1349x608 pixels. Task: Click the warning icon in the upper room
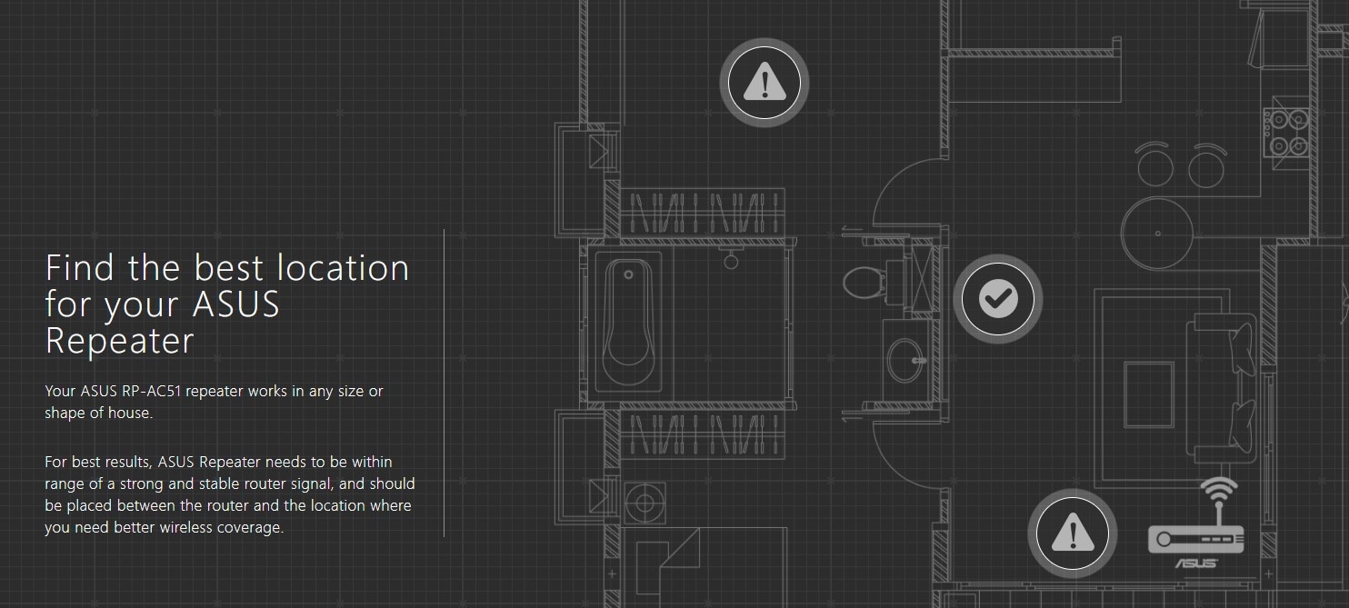764,84
